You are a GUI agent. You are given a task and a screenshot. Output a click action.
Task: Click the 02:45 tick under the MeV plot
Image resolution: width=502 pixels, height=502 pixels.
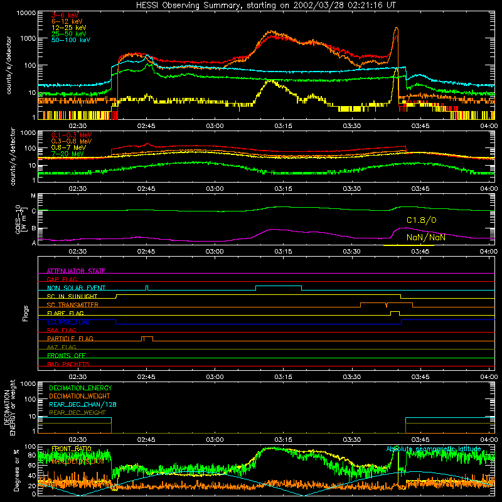pos(146,189)
